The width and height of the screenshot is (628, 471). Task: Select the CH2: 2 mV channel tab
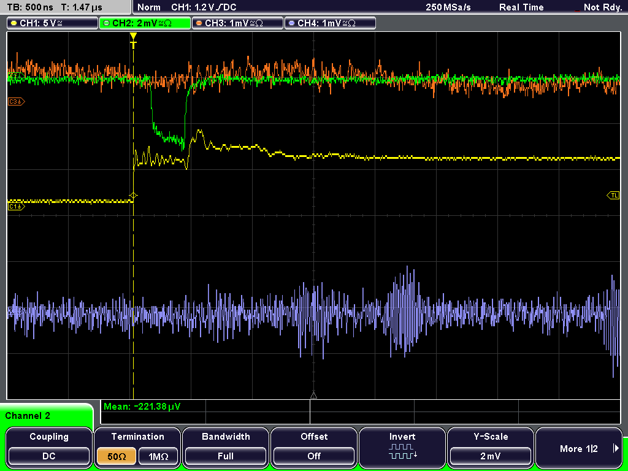click(x=145, y=23)
